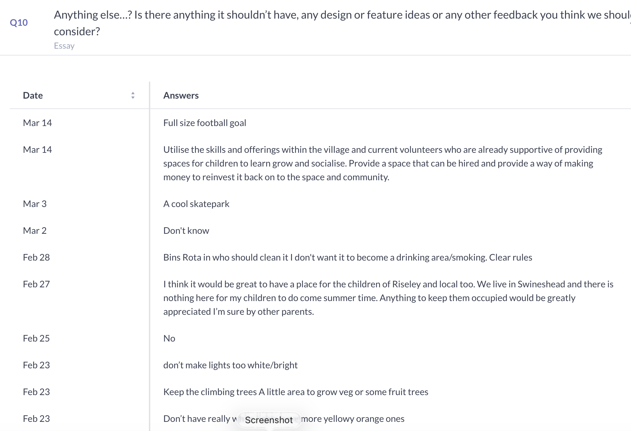
Task: Select the answer mentioning Swineshead and Riseley
Action: [x=388, y=298]
